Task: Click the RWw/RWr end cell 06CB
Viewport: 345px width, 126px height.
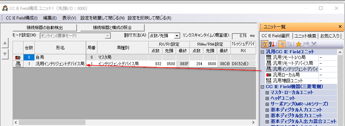Action: [224, 64]
